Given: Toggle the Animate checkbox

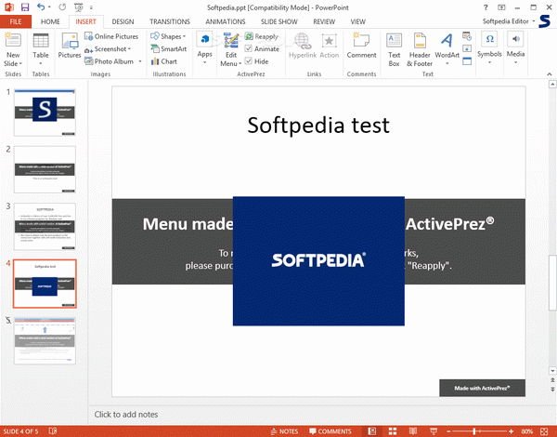Looking at the screenshot, I should pos(249,48).
